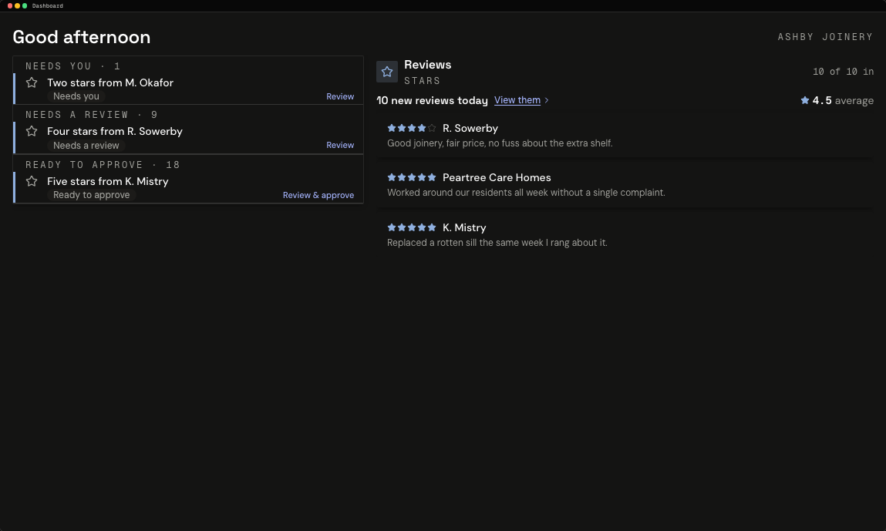This screenshot has height=531, width=886.
Task: Click the four-star rating on R. Sowerby's review
Action: [411, 128]
